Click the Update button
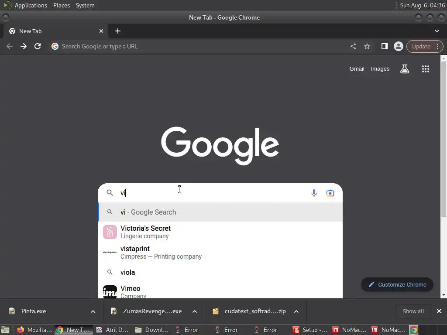Image resolution: width=447 pixels, height=335 pixels. pyautogui.click(x=421, y=46)
